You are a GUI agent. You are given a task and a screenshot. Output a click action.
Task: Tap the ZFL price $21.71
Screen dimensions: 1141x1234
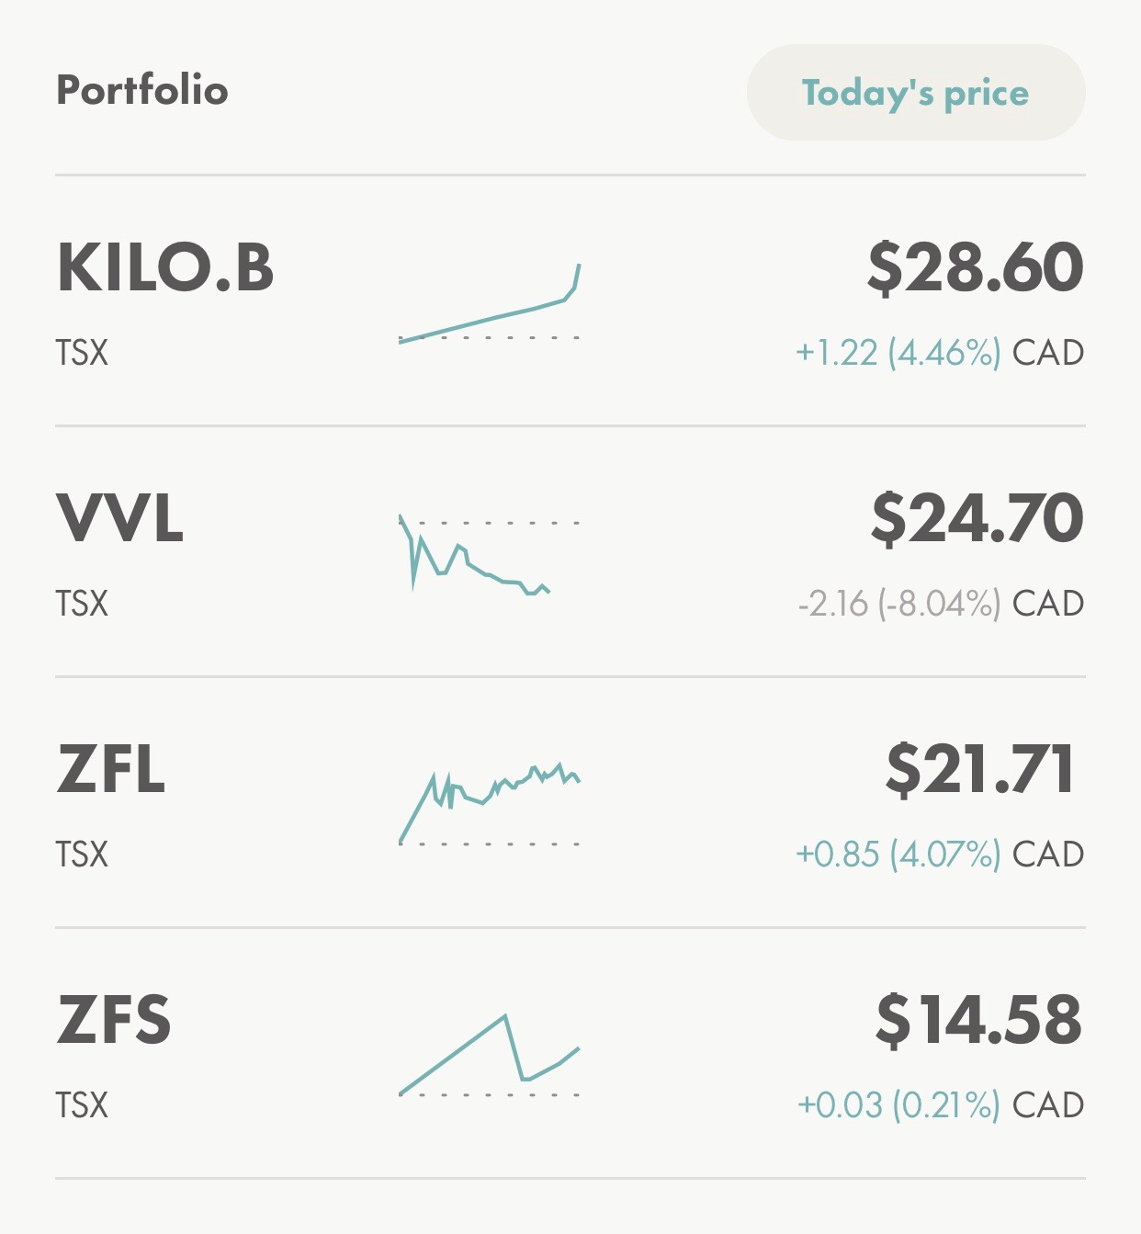tap(979, 769)
